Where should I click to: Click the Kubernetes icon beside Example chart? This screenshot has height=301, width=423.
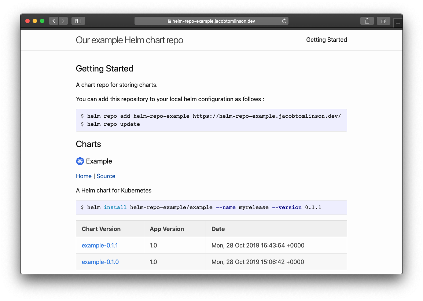point(80,161)
